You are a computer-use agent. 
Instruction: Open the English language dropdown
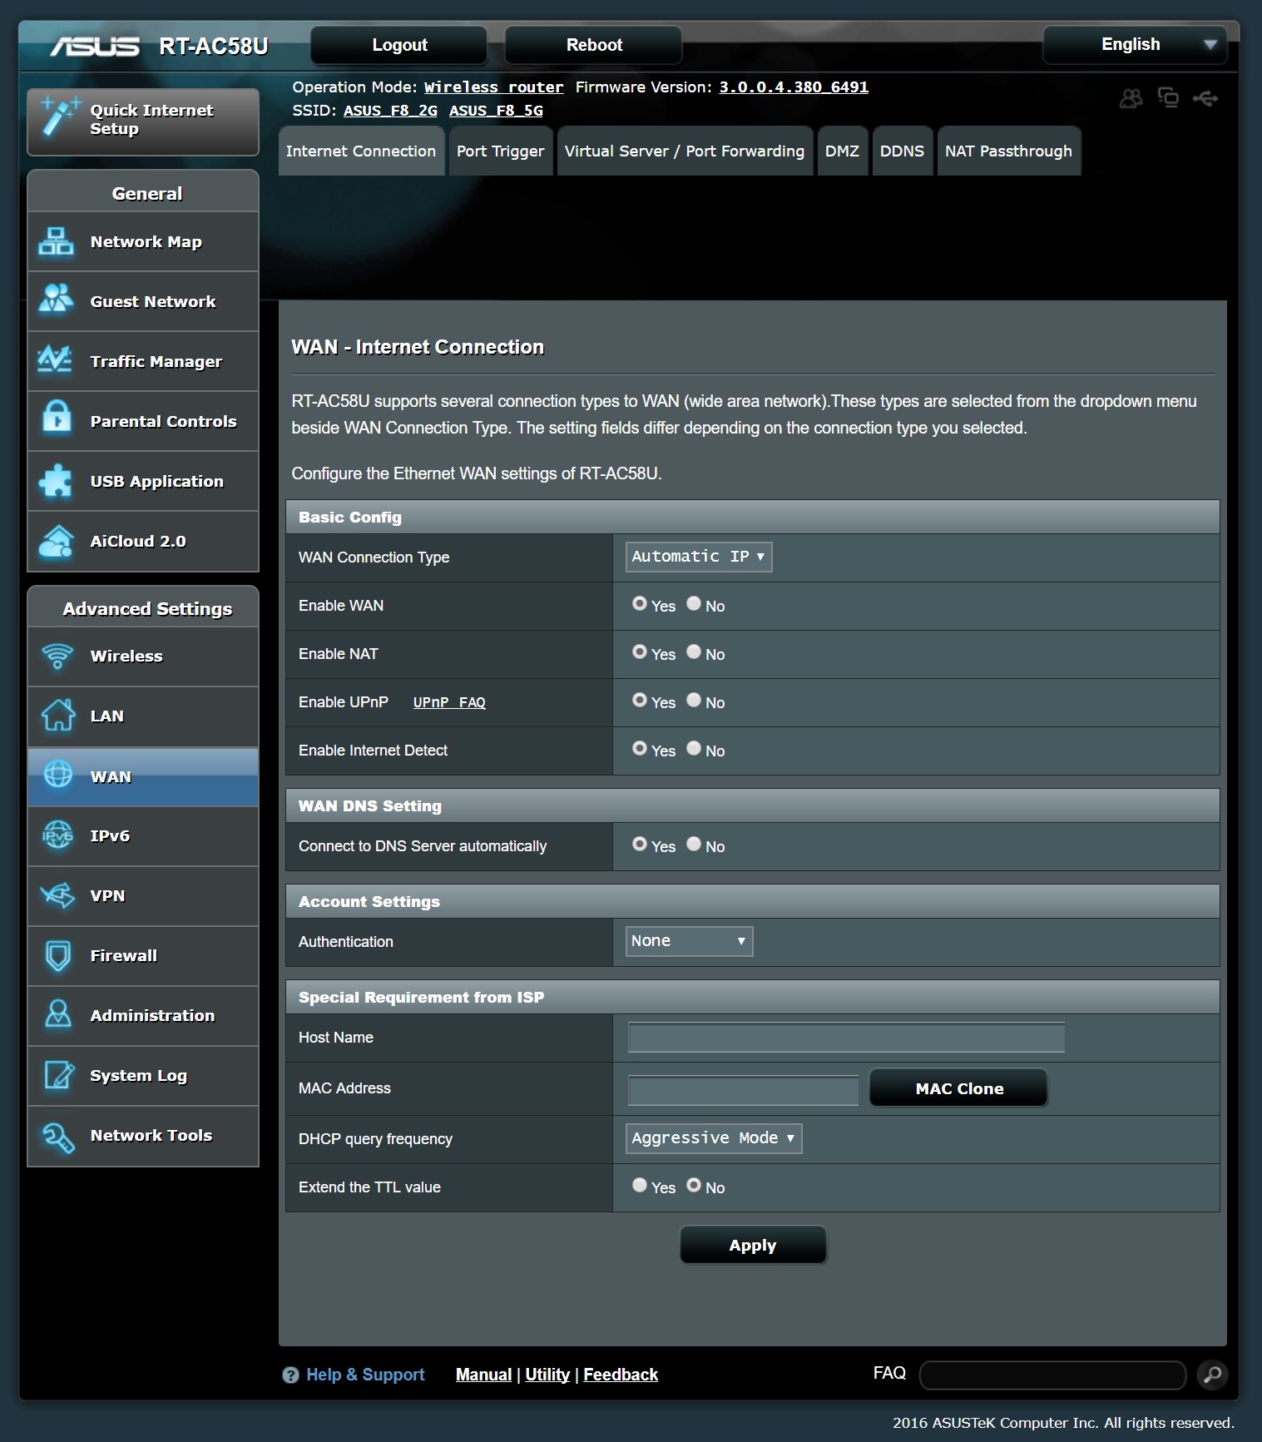pos(1135,45)
